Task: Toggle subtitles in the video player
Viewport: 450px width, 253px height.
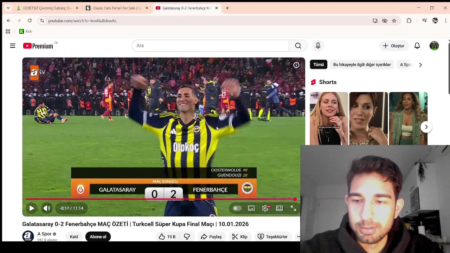Action: pos(251,208)
